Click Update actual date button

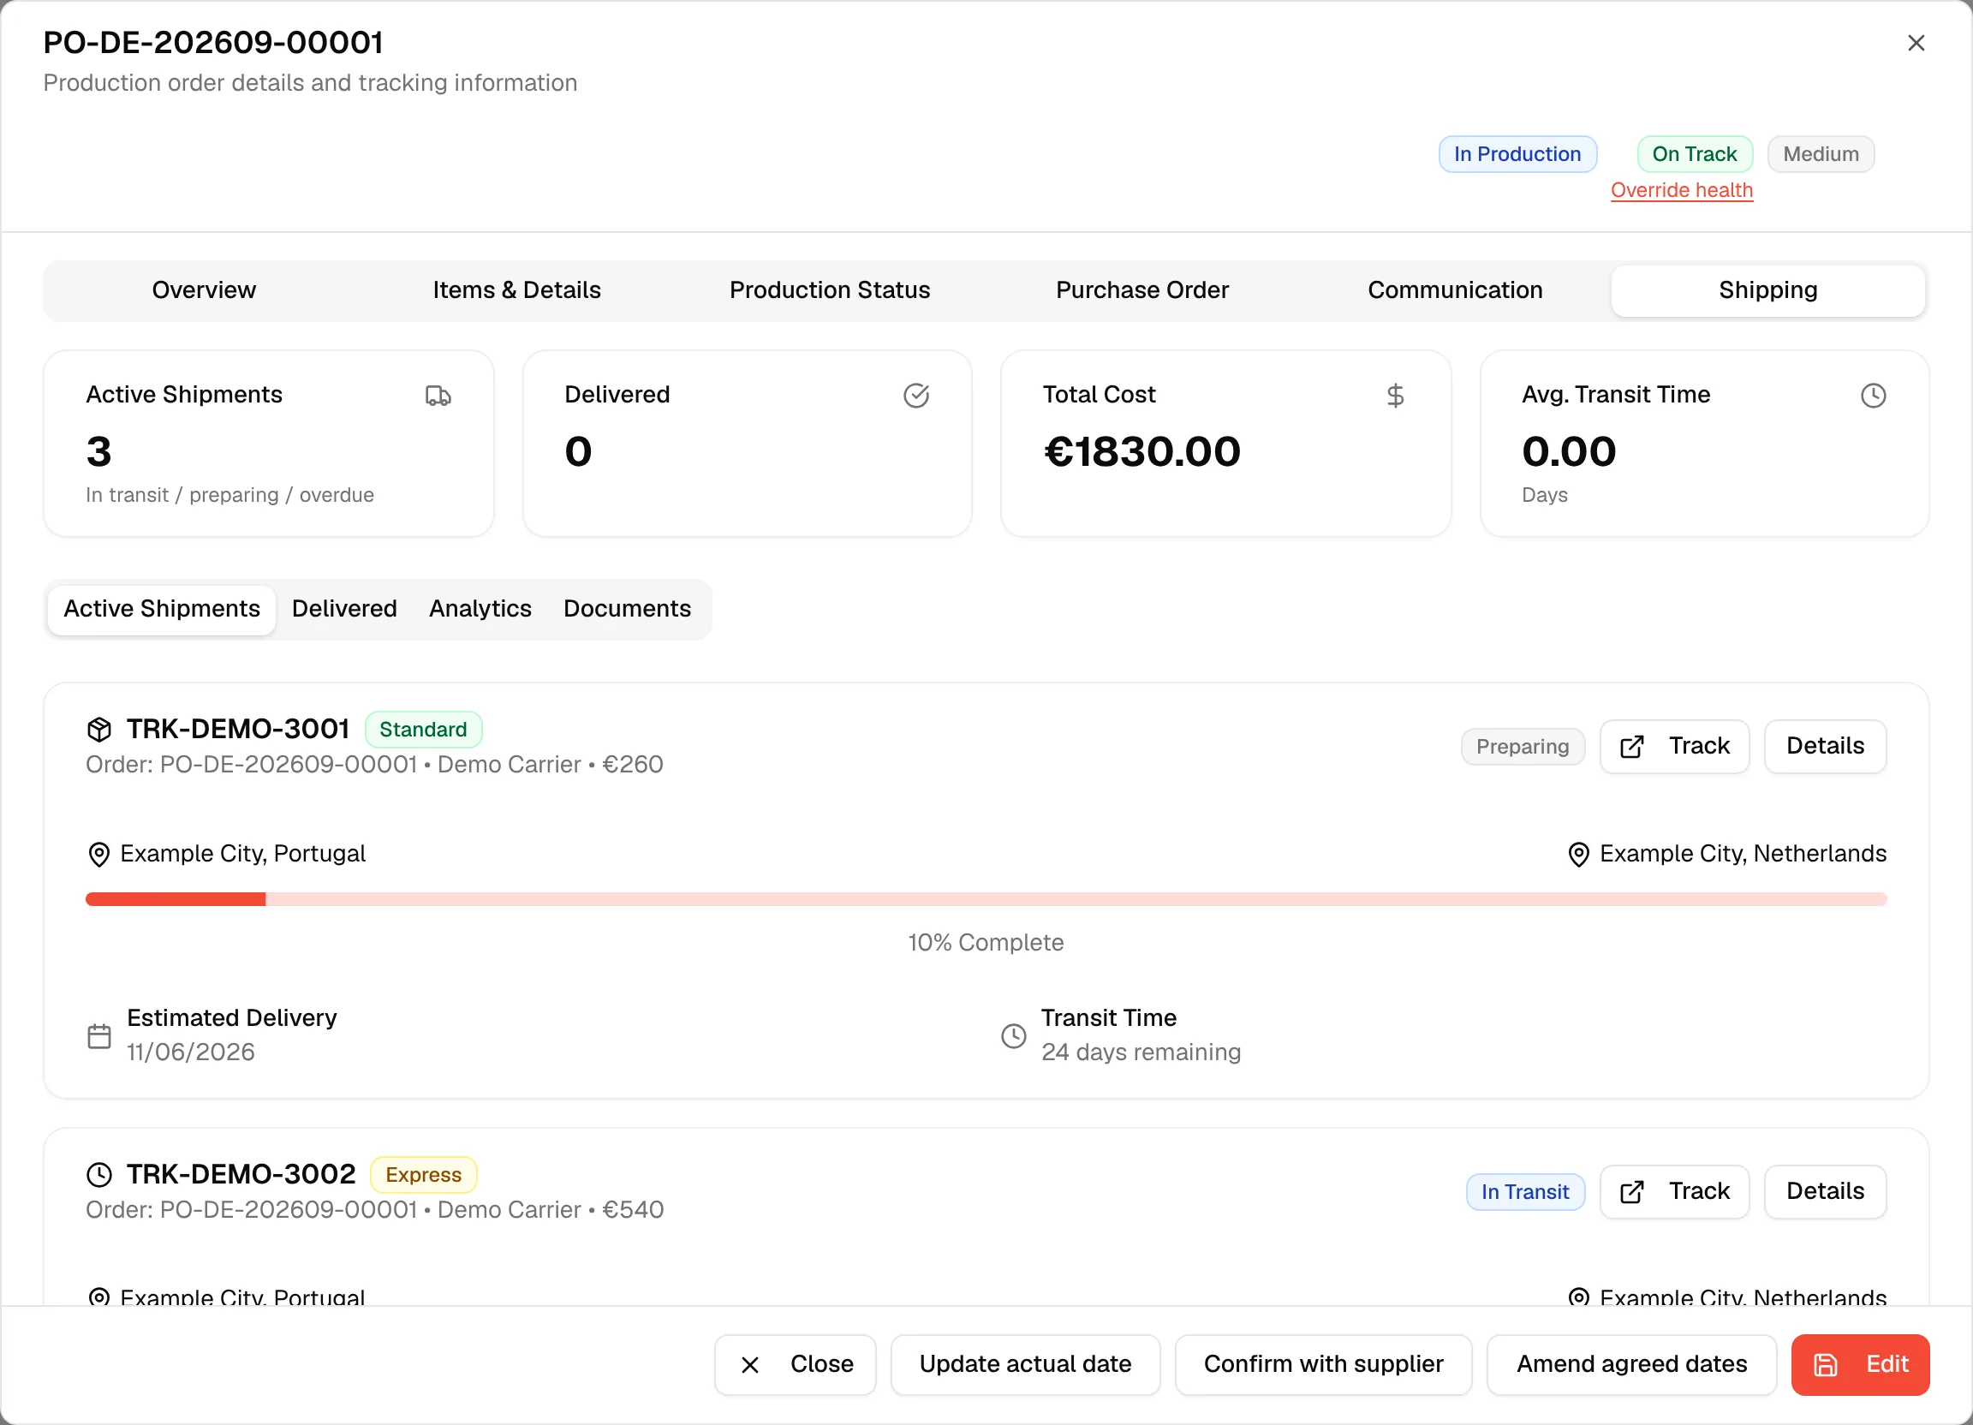point(1025,1364)
